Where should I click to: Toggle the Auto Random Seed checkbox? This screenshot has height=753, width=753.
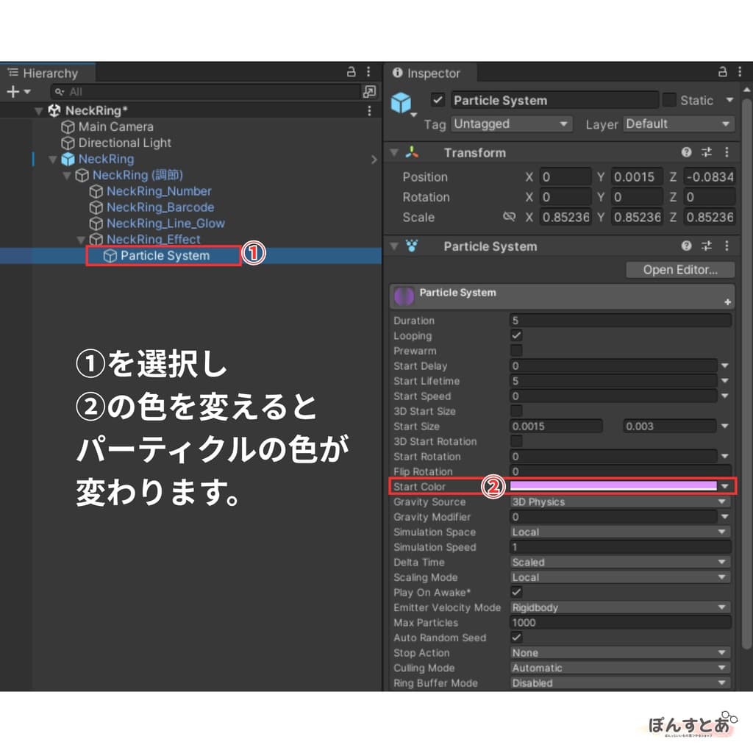coord(516,638)
